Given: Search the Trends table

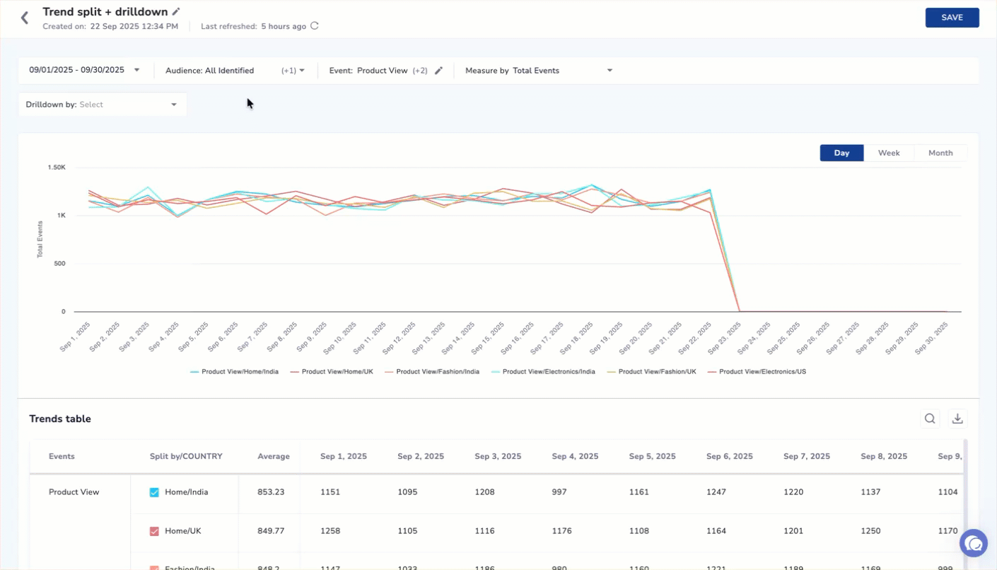Looking at the screenshot, I should (930, 419).
